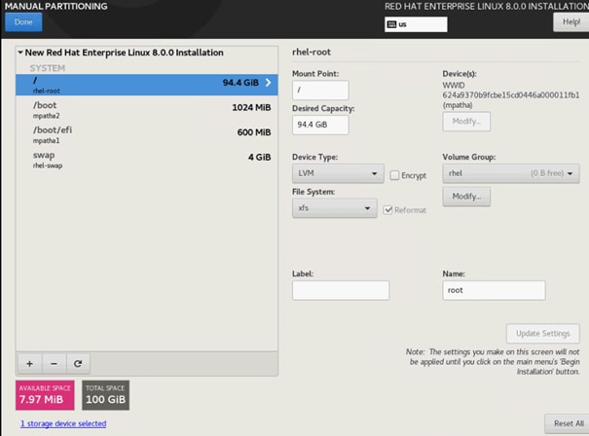Open the Device Type LVM dropdown
The image size is (589, 436).
tap(338, 173)
